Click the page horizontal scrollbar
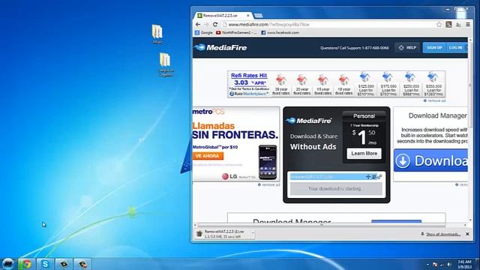 coord(322,225)
